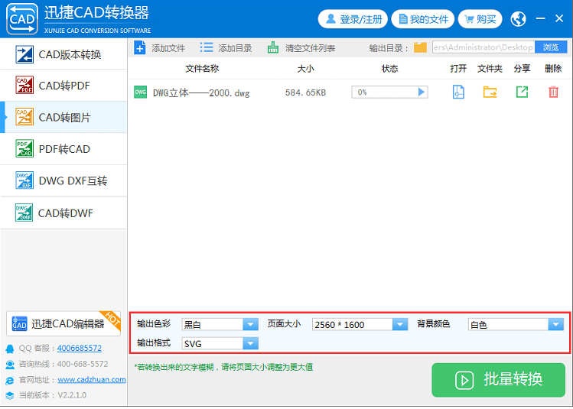Switch to CAD转PDF tab

[63, 86]
